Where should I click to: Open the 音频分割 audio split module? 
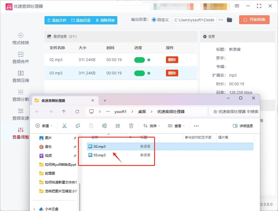pyautogui.click(x=21, y=96)
